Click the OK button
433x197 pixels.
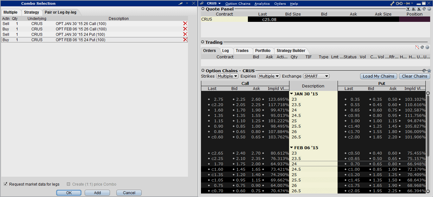click(69, 193)
